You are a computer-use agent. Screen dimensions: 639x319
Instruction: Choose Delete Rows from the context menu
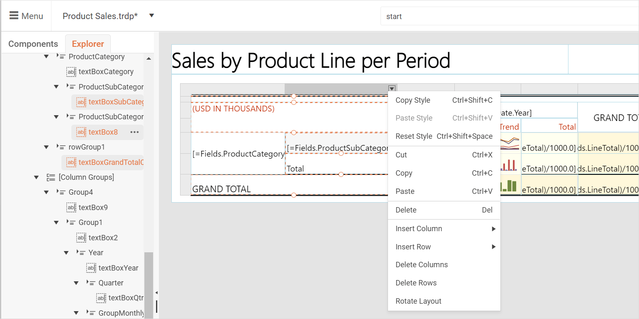pos(444,283)
